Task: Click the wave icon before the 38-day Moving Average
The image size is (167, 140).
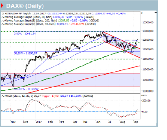Action: (3, 17)
